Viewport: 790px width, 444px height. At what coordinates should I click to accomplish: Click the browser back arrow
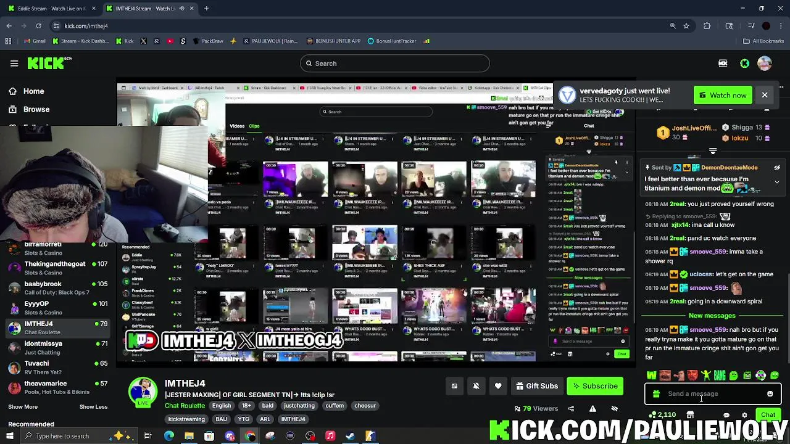pos(9,26)
